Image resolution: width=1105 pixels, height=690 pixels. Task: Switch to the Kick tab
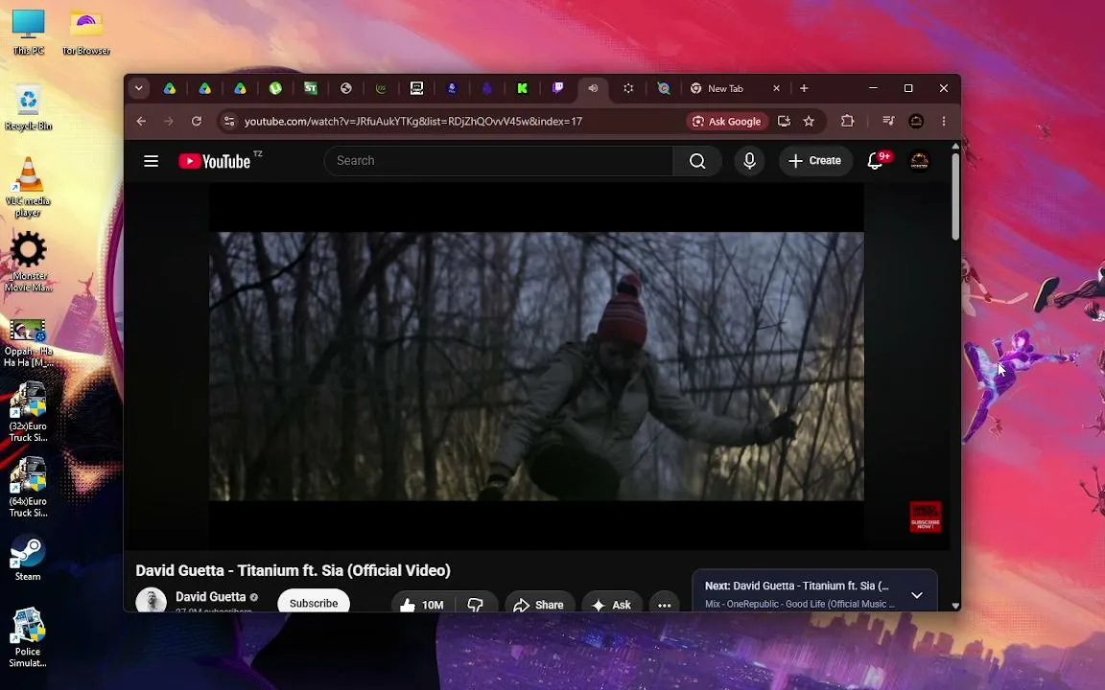coord(522,88)
